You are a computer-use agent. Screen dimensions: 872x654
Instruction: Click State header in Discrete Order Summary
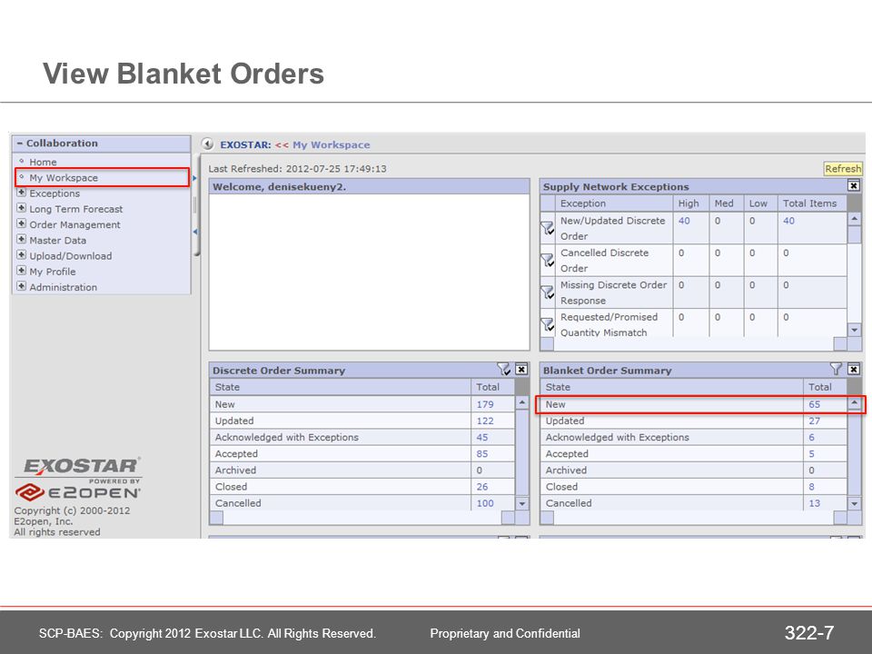341,387
